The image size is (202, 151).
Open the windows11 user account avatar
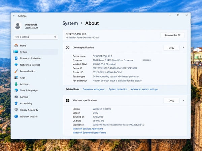(x=18, y=26)
